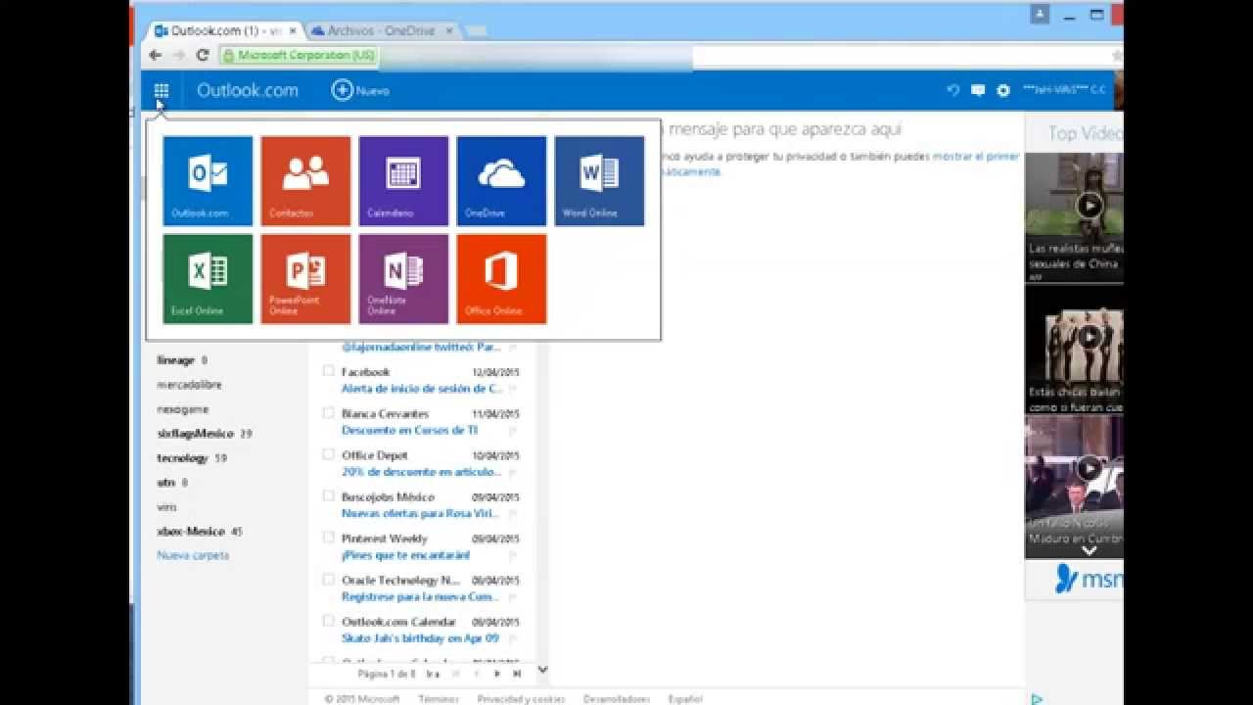The height and width of the screenshot is (705, 1253).
Task: Open the Outlook.com tile
Action: (208, 180)
